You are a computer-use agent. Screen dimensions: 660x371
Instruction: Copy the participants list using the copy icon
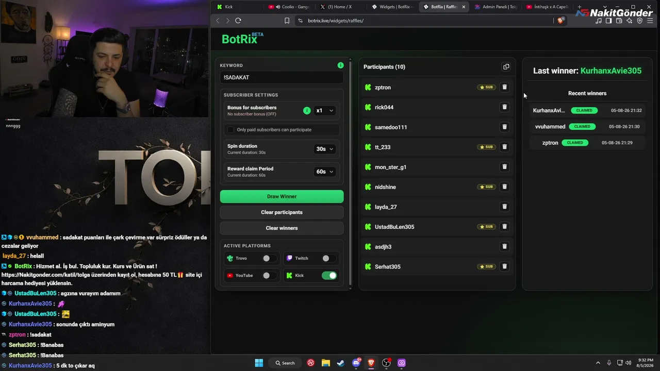pos(506,67)
